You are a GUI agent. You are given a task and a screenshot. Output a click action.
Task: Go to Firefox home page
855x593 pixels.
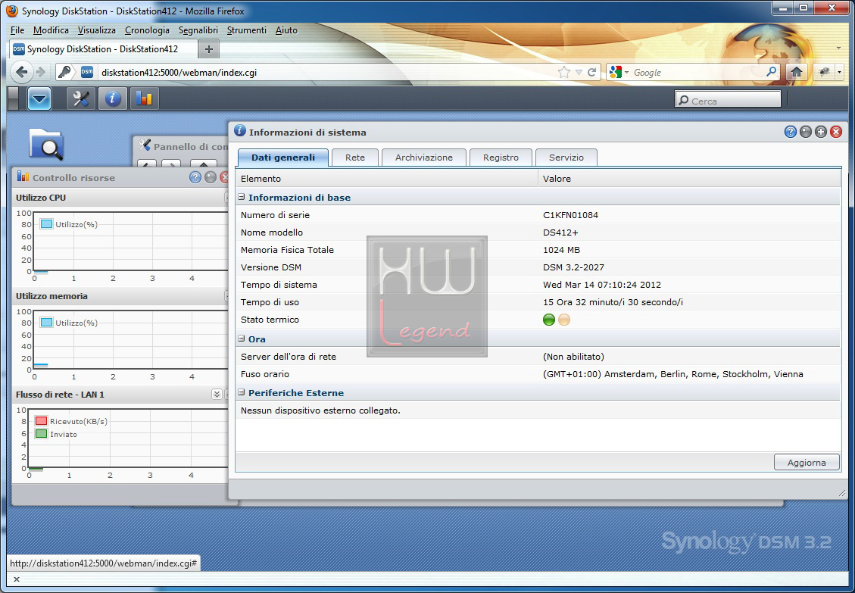[797, 72]
